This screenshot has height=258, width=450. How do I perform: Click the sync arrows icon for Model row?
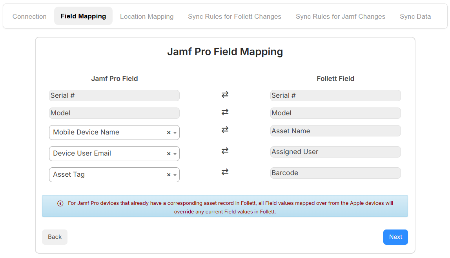[x=225, y=112]
